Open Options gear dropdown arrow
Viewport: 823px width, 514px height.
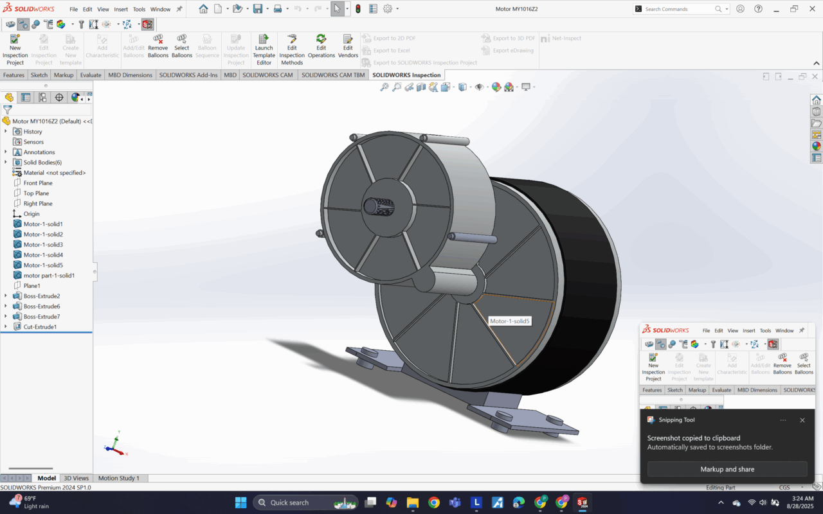click(397, 9)
